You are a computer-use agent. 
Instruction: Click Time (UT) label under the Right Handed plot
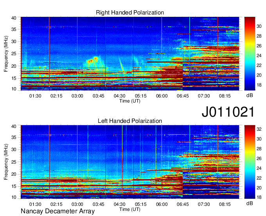tap(130, 101)
